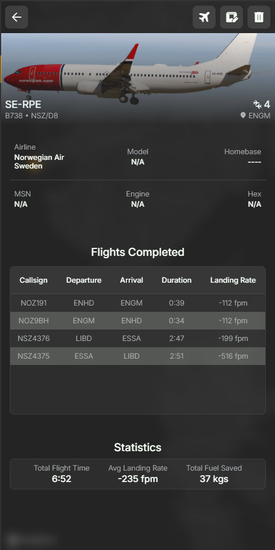Go back using the arrow button

[17, 17]
